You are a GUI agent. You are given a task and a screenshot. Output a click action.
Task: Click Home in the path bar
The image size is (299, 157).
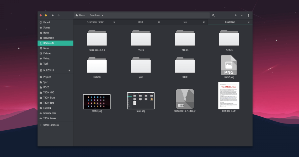[x=80, y=15]
